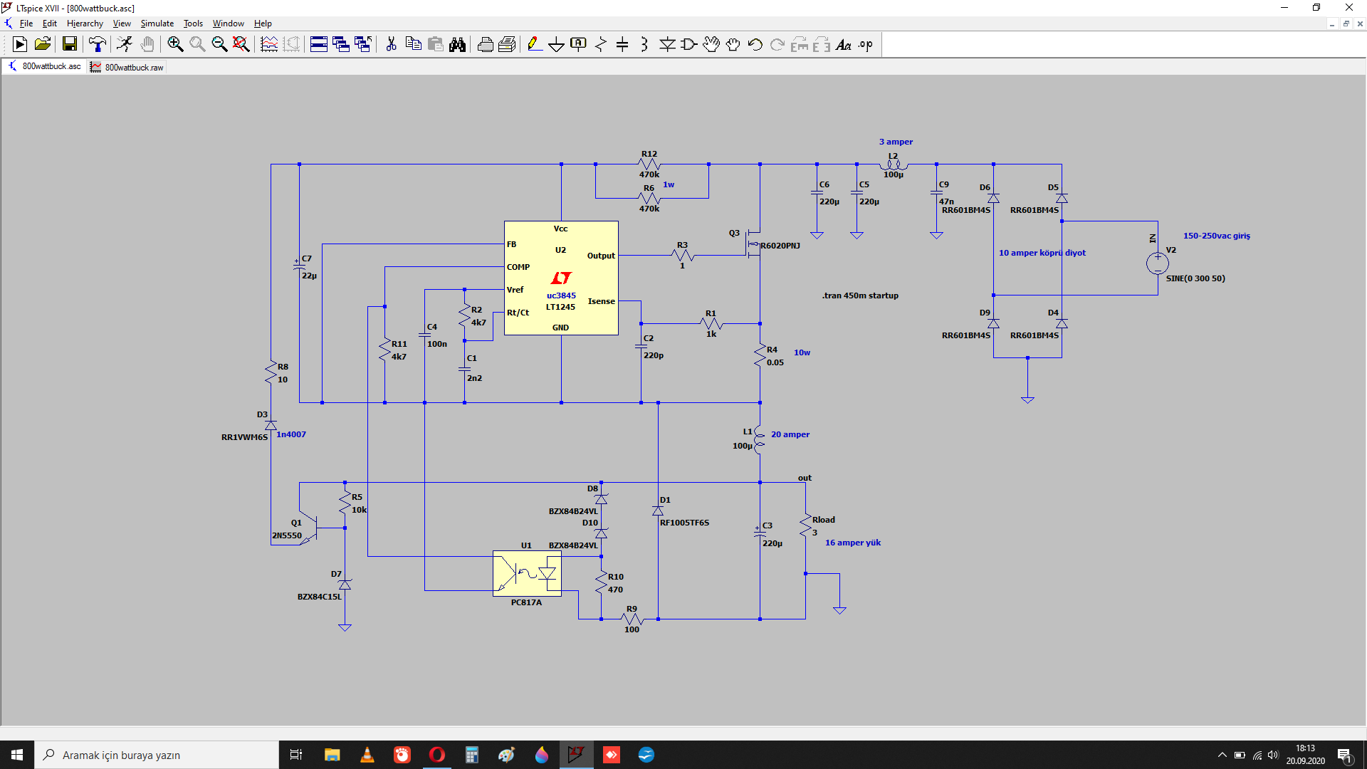Select the Capacitor component tool

pos(622,44)
